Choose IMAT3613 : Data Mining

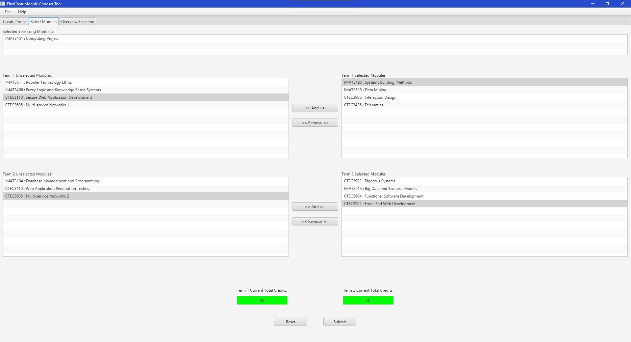tap(485, 90)
